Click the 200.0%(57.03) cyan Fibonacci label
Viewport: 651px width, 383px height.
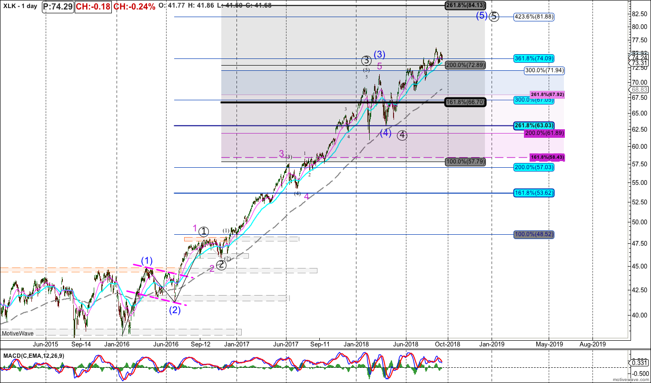click(x=534, y=167)
